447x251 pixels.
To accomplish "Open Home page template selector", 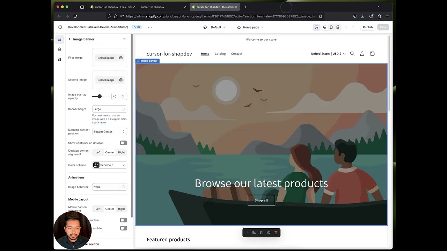I will point(250,27).
